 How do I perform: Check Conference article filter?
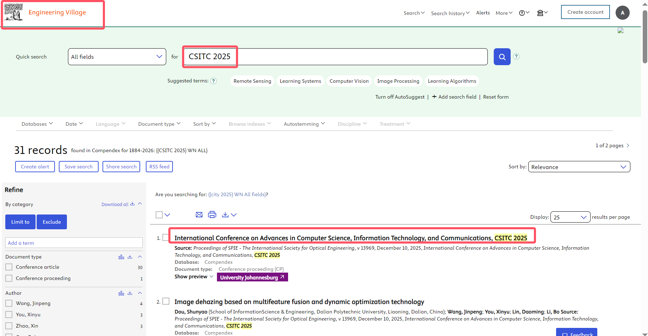(x=9, y=267)
